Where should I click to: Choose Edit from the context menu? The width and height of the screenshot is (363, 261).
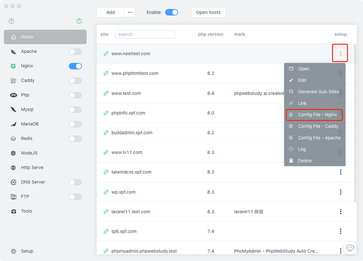pyautogui.click(x=315, y=80)
